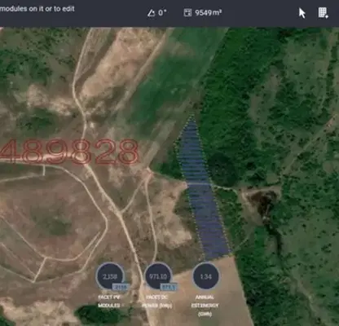Select the arrow pointer tool
339x326 pixels.
coord(302,13)
